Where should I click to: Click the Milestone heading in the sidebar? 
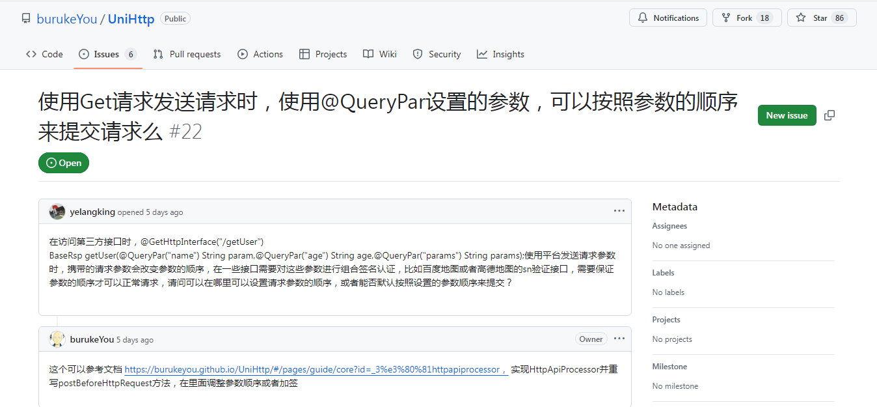pyautogui.click(x=669, y=367)
